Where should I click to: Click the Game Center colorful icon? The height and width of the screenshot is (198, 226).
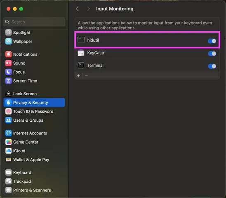(8, 142)
